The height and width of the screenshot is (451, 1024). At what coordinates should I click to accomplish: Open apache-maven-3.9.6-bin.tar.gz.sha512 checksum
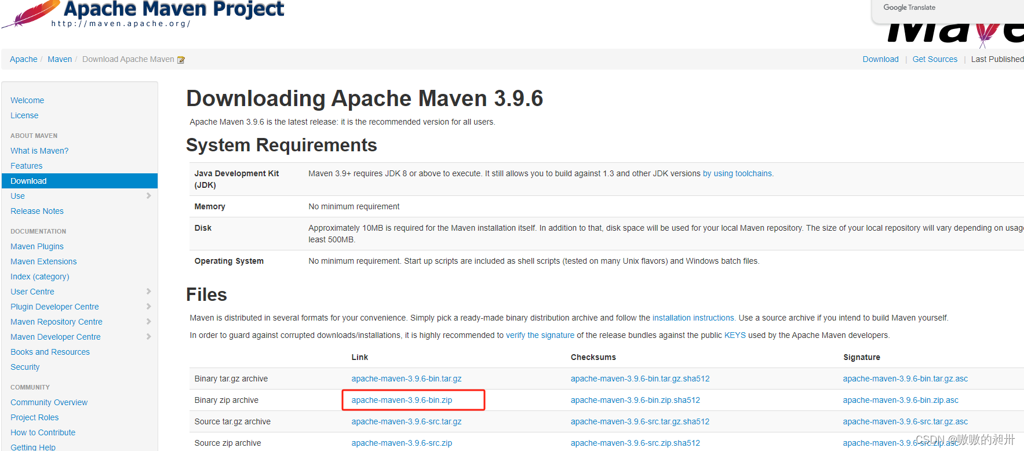point(640,379)
